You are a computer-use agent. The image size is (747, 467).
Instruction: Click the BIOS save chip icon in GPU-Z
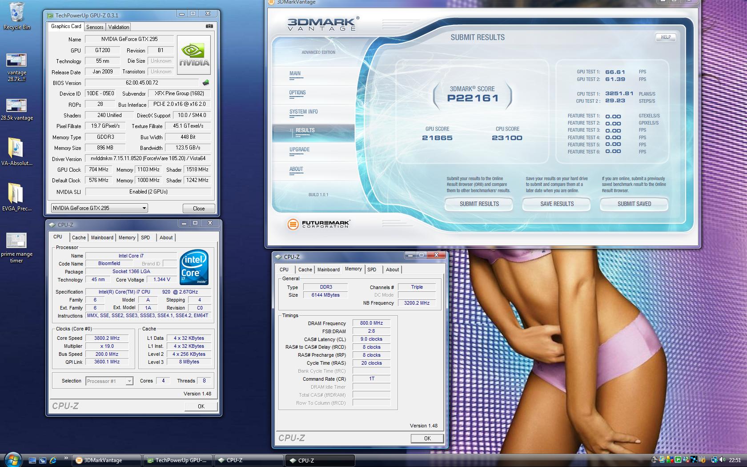tap(205, 83)
